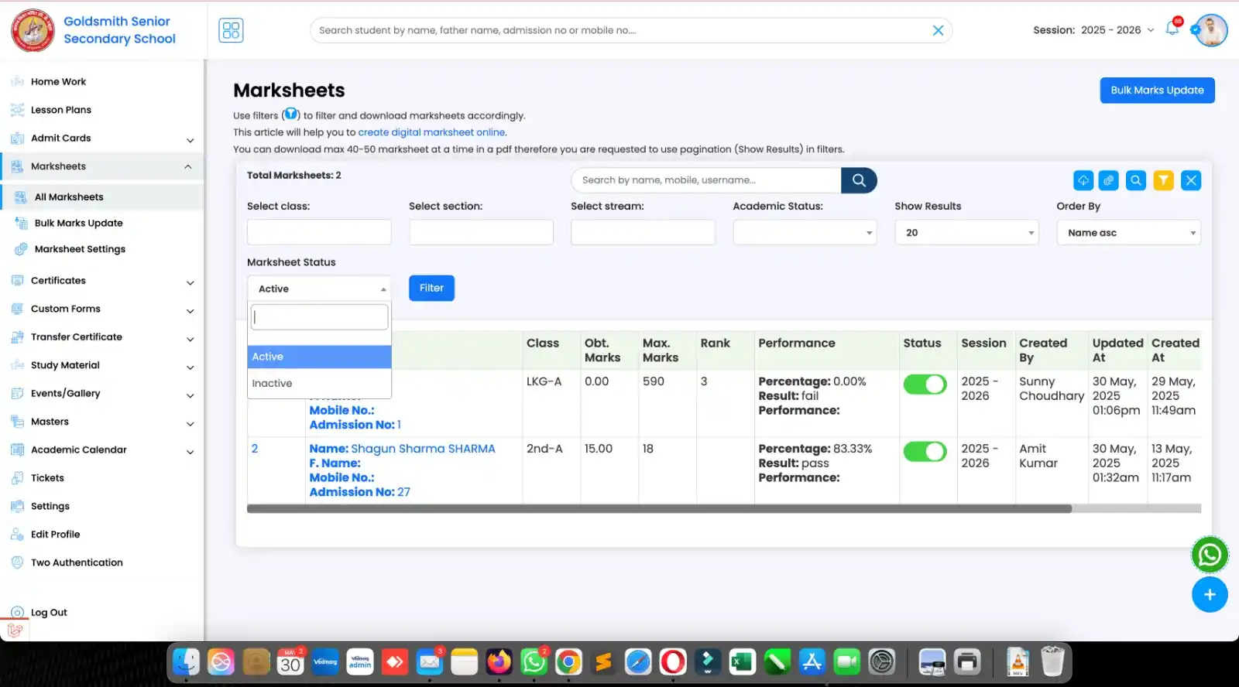1239x687 pixels.
Task: Open Academic Status dropdown
Action: pos(805,232)
